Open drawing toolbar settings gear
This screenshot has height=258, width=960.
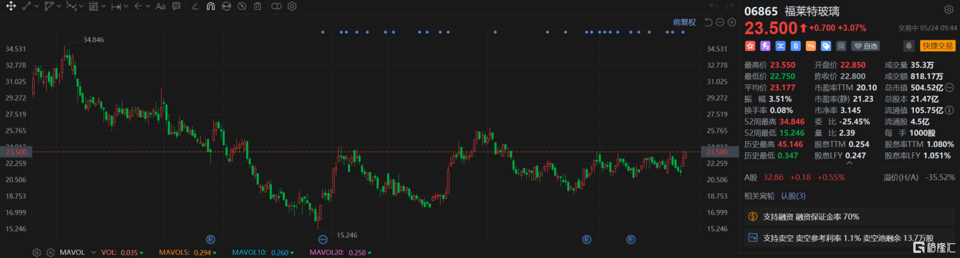click(x=292, y=6)
